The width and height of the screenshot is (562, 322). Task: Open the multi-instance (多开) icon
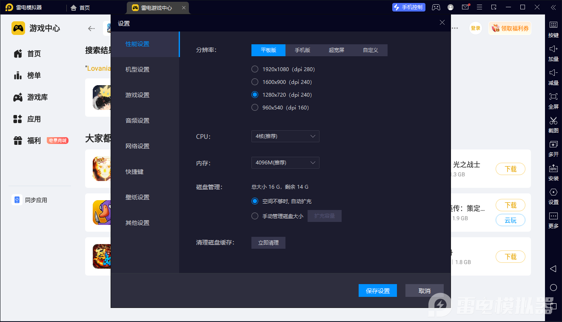553,144
